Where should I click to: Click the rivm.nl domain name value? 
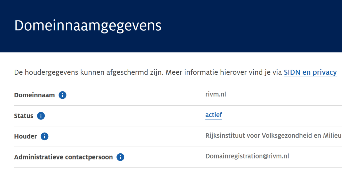pyautogui.click(x=216, y=94)
